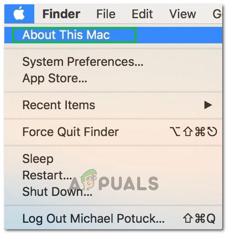
Task: Open the Edit menu
Action: coord(142,14)
